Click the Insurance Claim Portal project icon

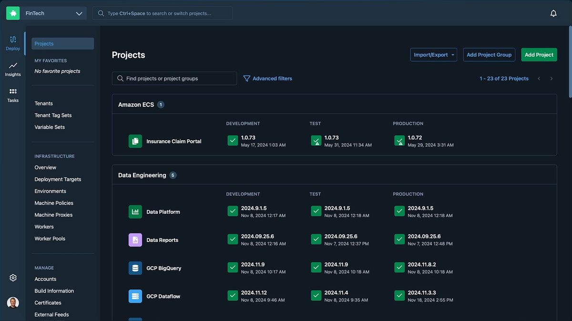[135, 141]
